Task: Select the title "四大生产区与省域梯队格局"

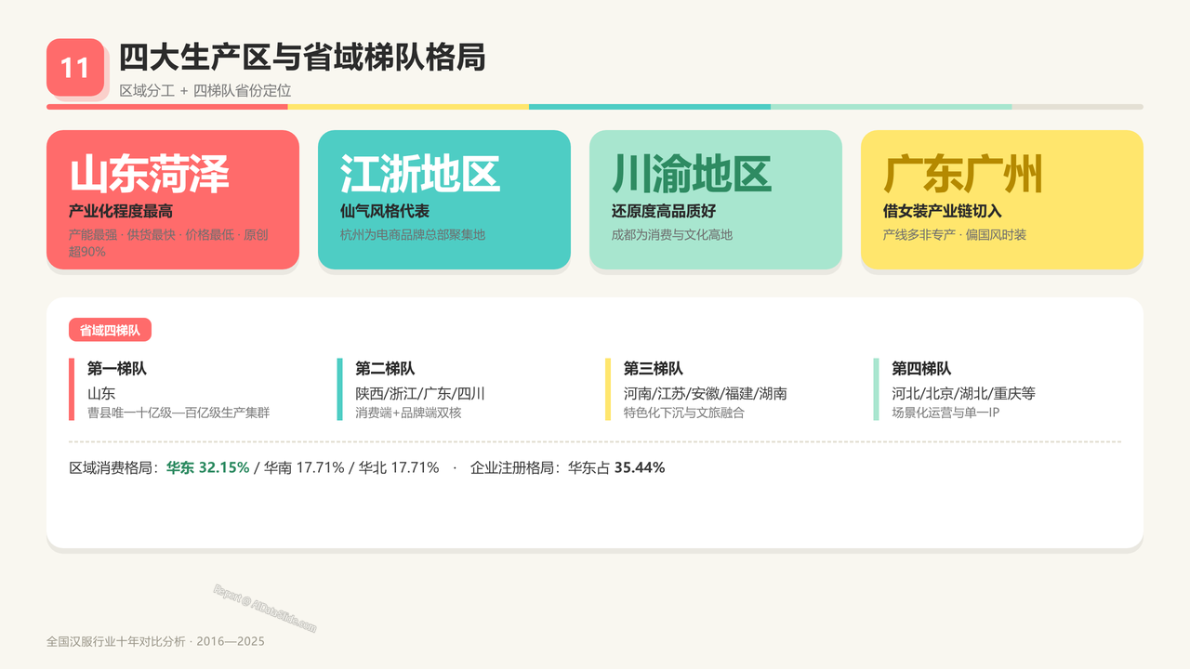Action: [302, 58]
